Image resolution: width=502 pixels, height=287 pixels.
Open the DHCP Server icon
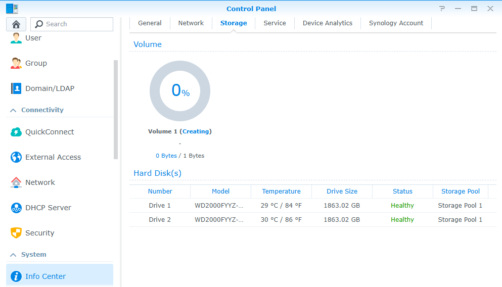pyautogui.click(x=16, y=208)
